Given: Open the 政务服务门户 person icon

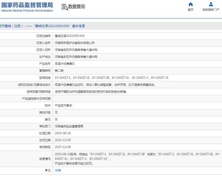Looking at the screenshot, I should click(211, 4).
